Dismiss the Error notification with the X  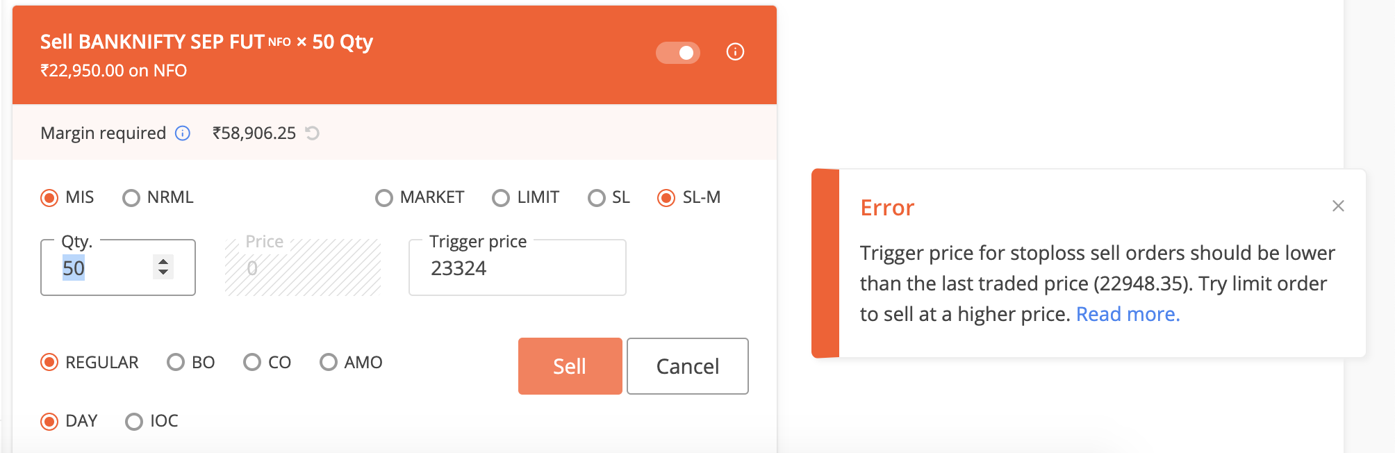(x=1338, y=206)
